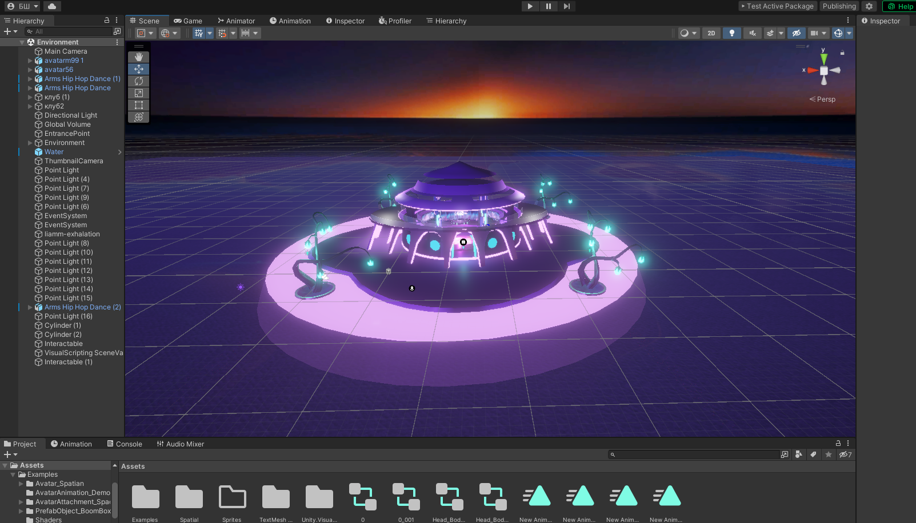Open the Console tab
This screenshot has width=916, height=523.
coord(125,444)
